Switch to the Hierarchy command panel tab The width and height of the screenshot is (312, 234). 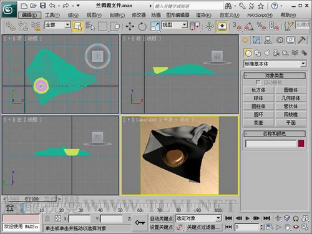pyautogui.click(x=268, y=40)
